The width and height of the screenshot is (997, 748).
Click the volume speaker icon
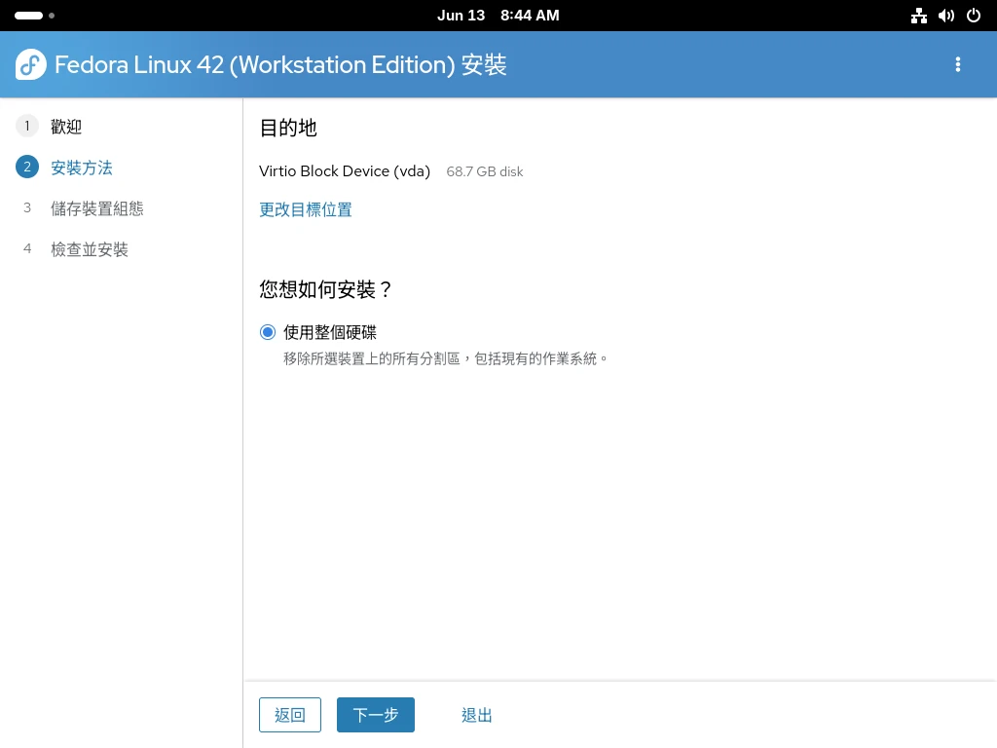tap(945, 16)
